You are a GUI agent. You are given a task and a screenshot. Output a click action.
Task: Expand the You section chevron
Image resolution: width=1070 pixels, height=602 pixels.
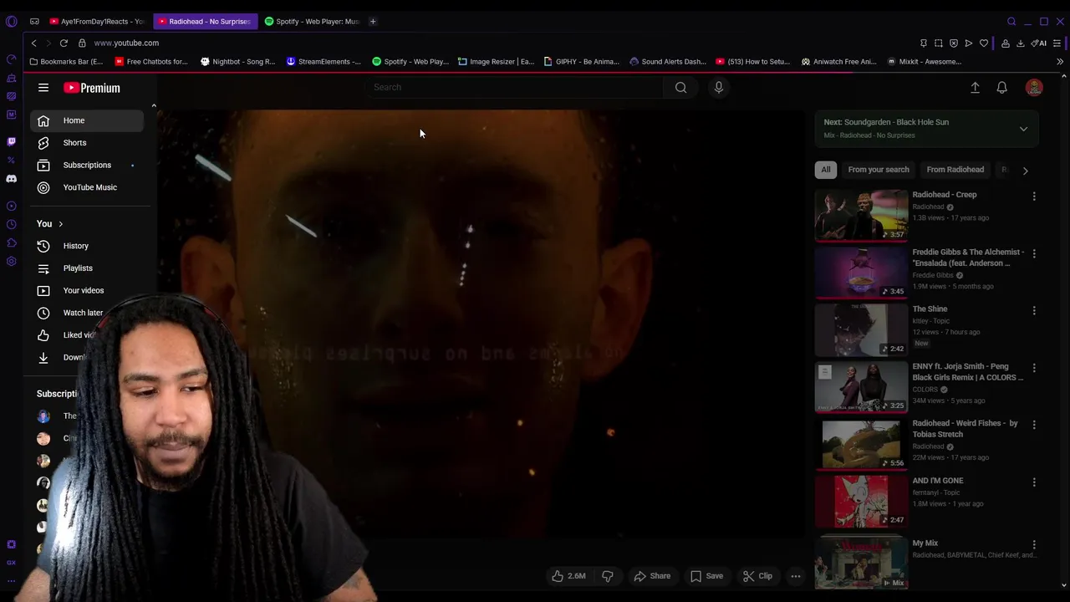(60, 224)
